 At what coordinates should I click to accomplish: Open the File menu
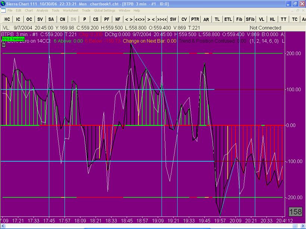[10, 10]
